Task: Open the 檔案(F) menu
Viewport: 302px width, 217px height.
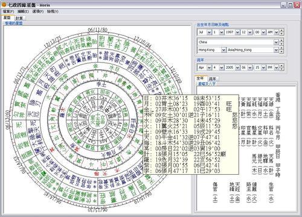Action: click(8, 11)
